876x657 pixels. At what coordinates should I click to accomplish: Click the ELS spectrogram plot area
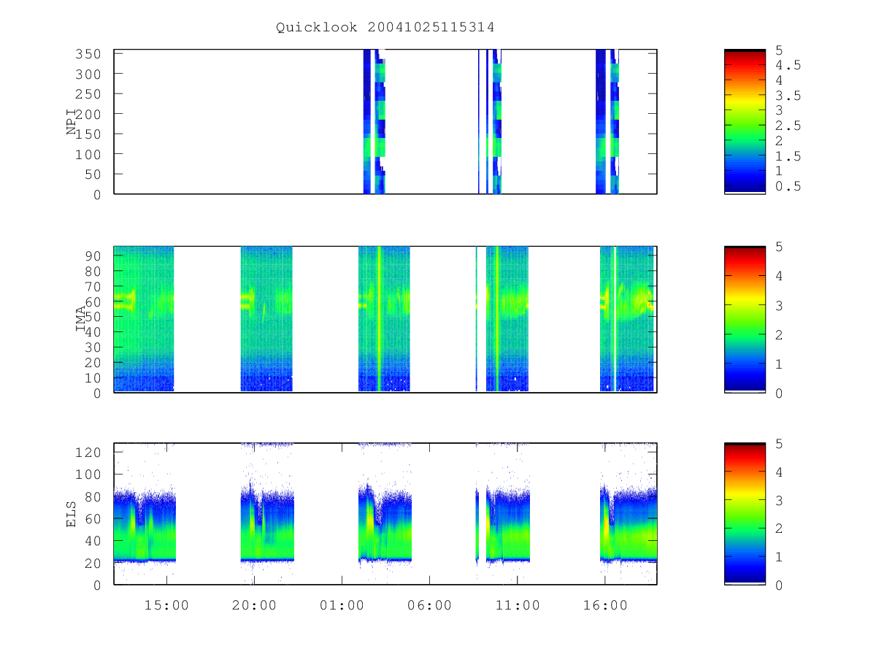(385, 514)
